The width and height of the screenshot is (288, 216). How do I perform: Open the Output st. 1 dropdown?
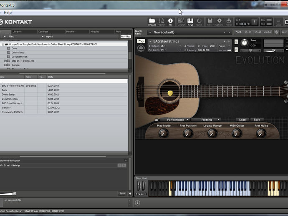point(165,46)
